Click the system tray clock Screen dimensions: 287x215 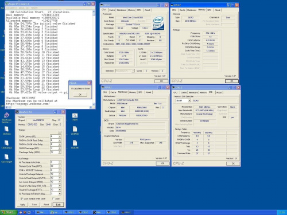point(282,212)
